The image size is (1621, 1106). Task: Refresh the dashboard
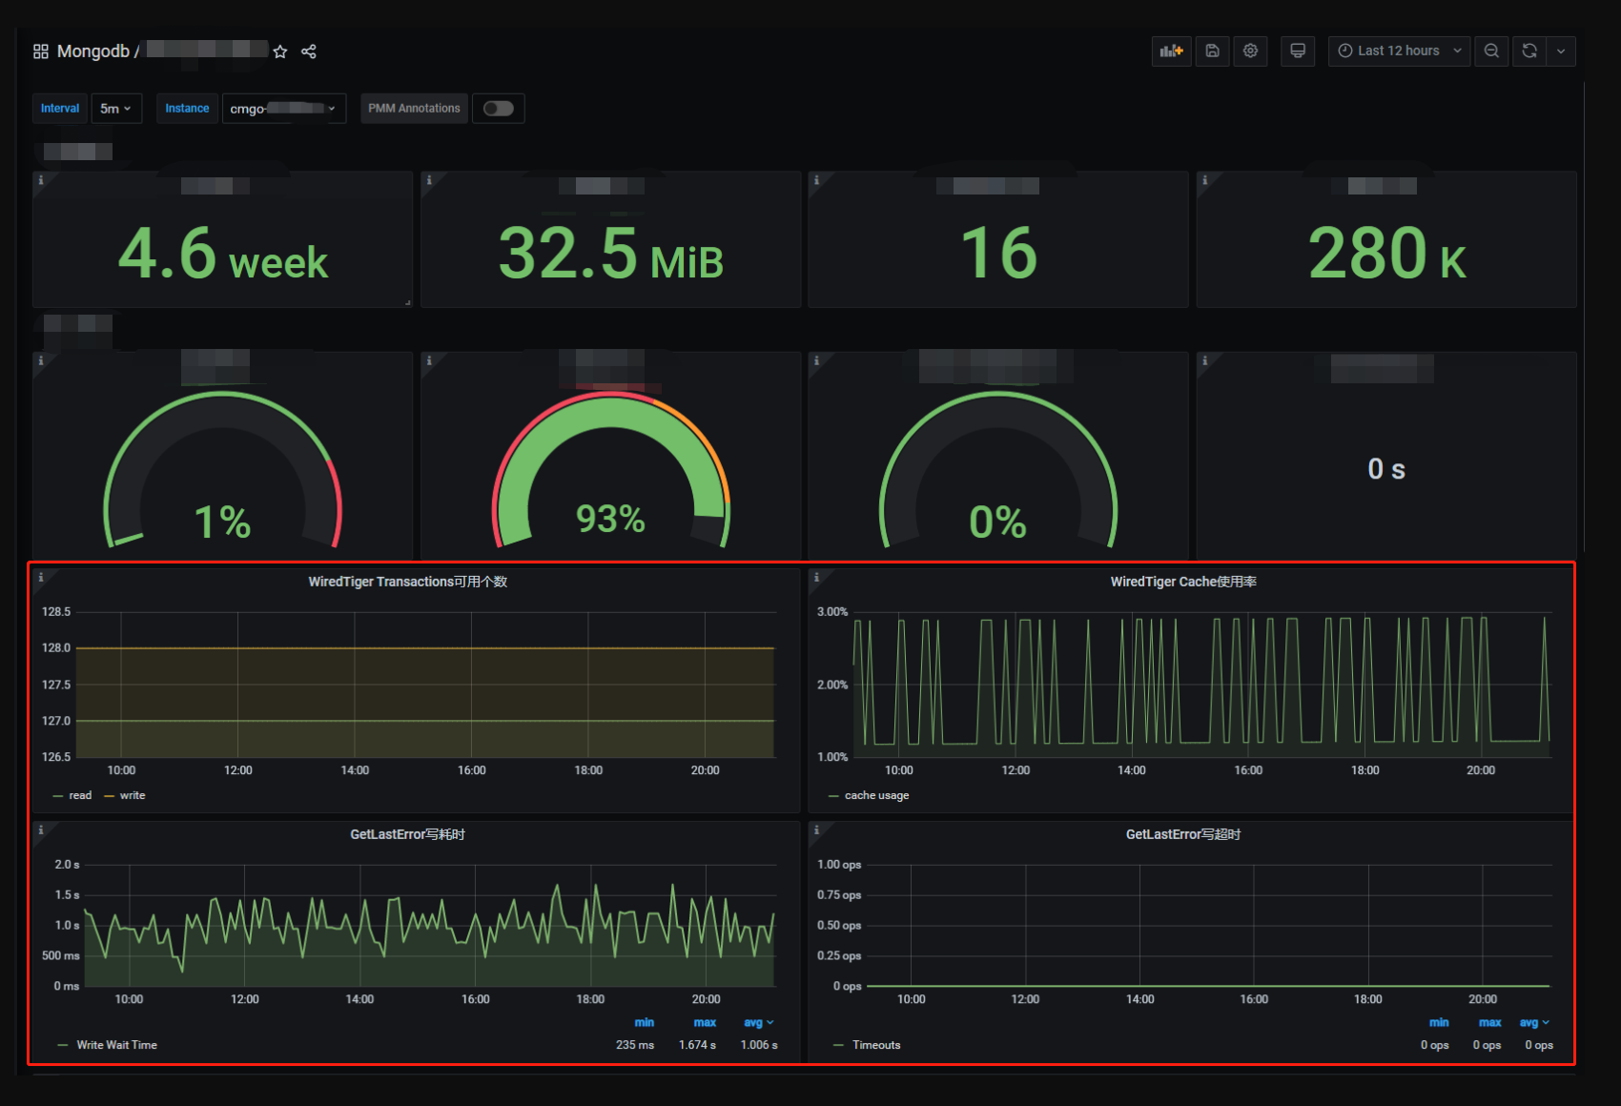[1529, 51]
